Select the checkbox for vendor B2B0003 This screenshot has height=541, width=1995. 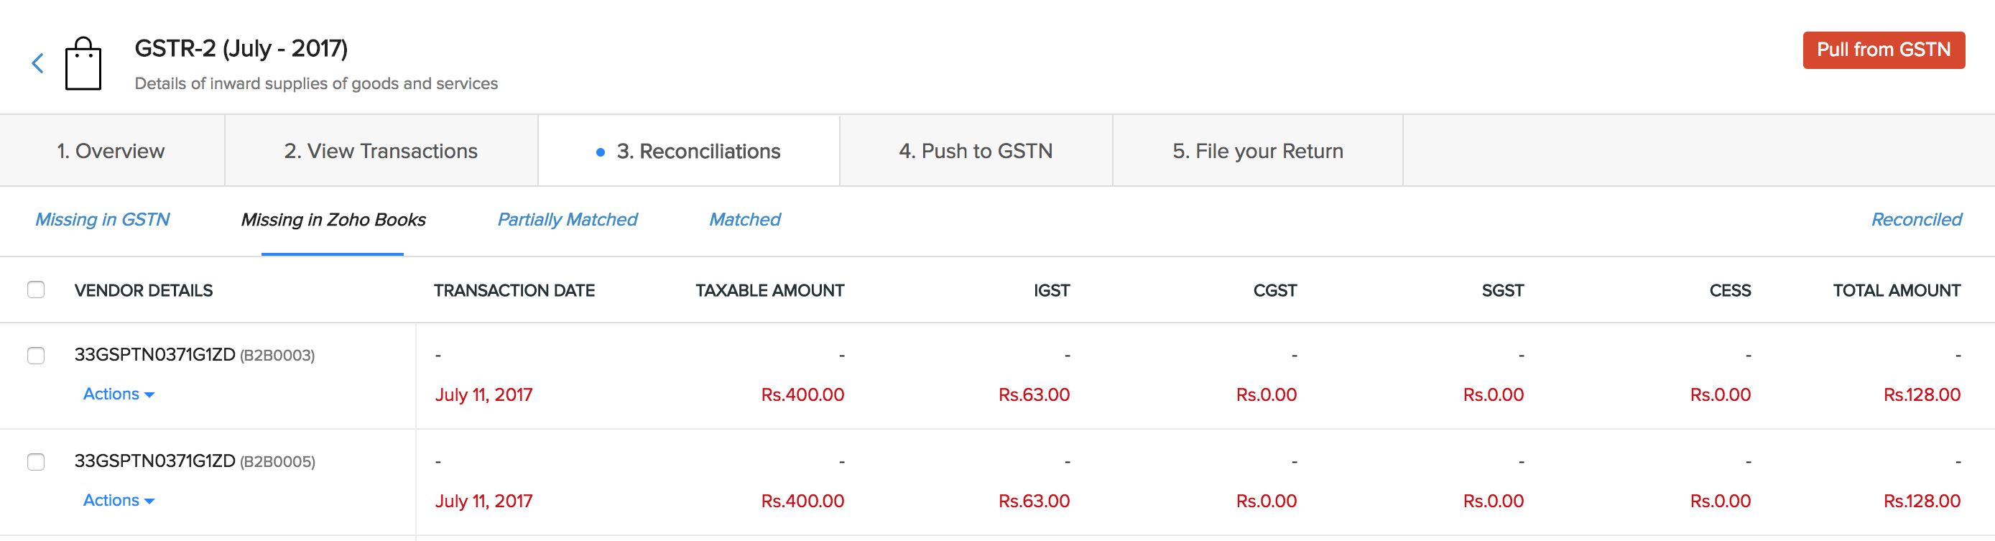[36, 357]
